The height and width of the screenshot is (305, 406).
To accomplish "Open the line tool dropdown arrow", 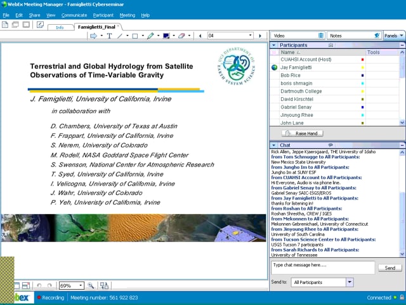I will 127,36.
